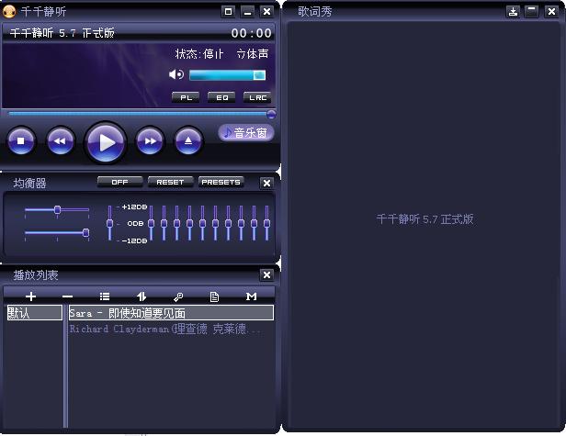Image resolution: width=566 pixels, height=436 pixels.
Task: Toggle always-on-top in 歌词秀 window
Action: tap(513, 12)
